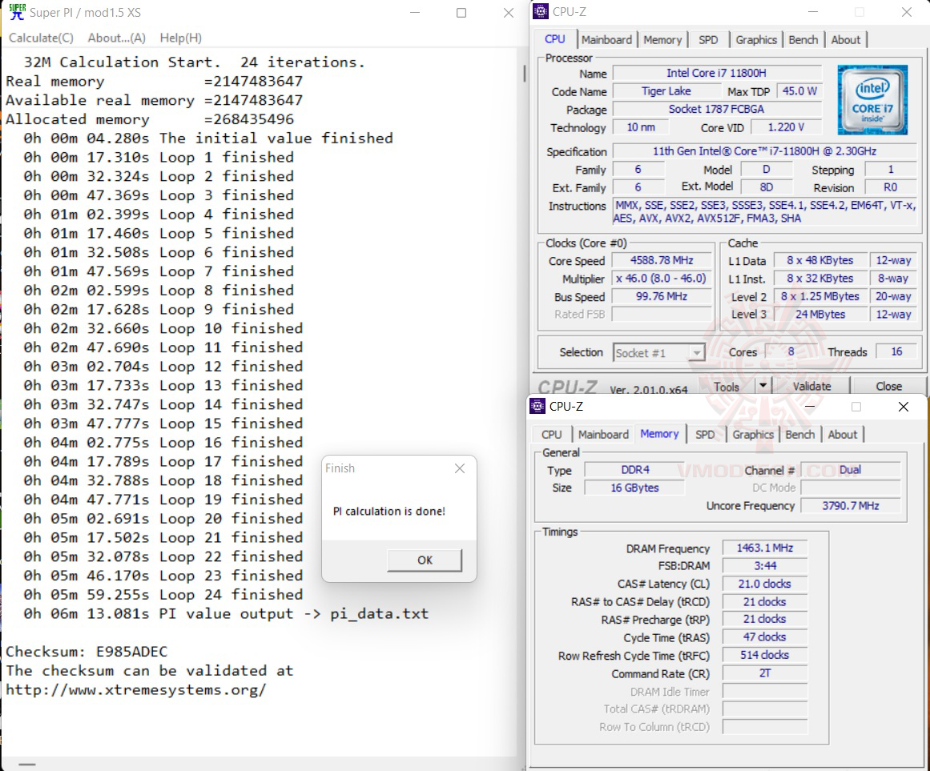The height and width of the screenshot is (771, 930).
Task: Click FSB:DRAM value 3:44
Action: [x=764, y=565]
